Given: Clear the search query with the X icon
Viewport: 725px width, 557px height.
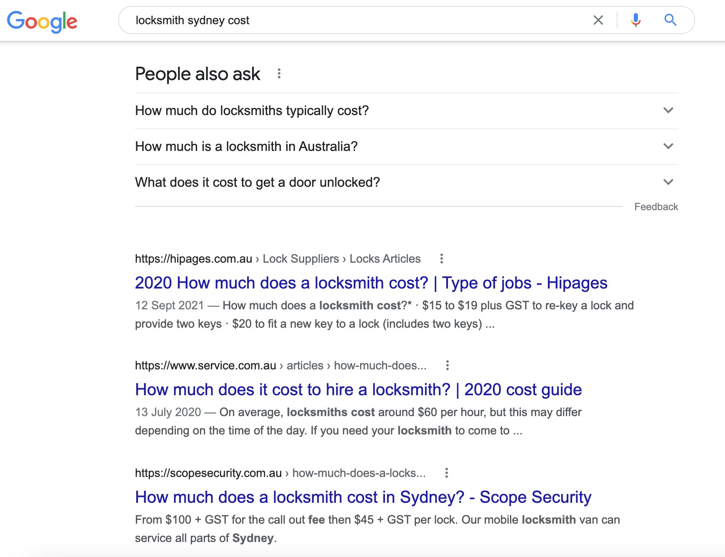Looking at the screenshot, I should [598, 20].
